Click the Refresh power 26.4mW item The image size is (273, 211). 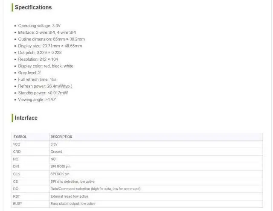pos(45,86)
